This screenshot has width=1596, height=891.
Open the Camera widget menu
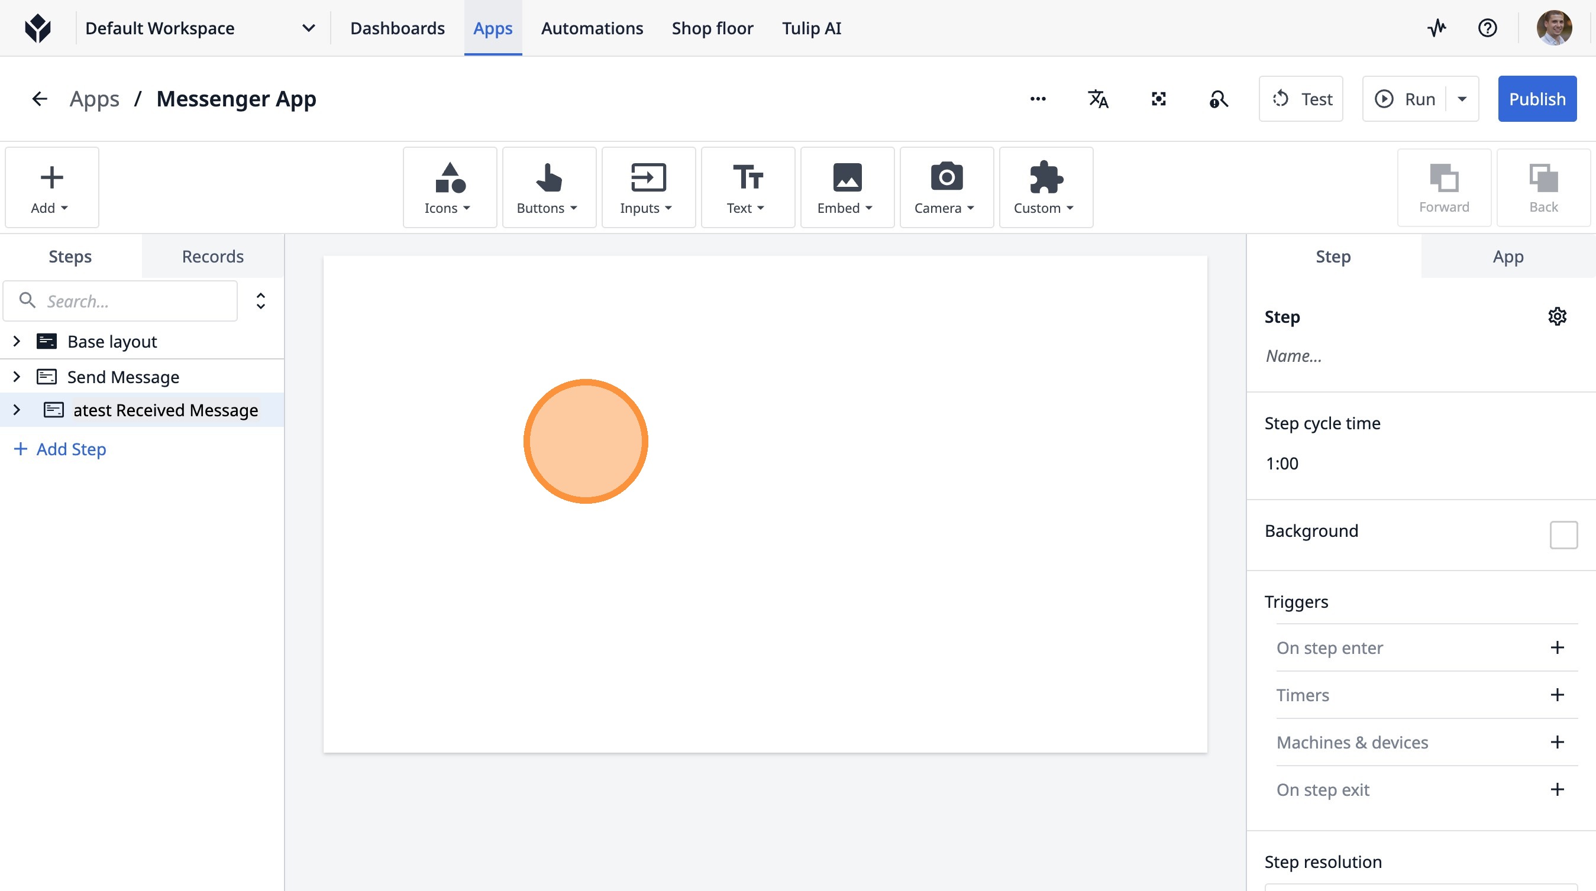(946, 187)
